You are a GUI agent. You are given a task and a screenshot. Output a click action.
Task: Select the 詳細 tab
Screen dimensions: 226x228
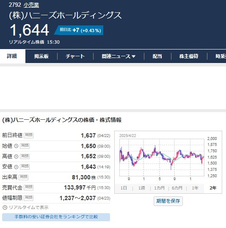12,56
